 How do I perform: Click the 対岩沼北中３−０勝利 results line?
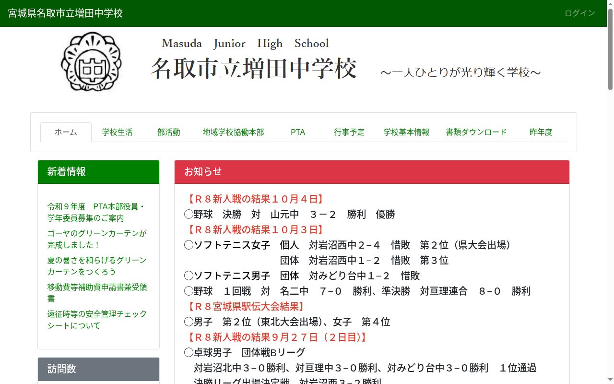(365, 368)
